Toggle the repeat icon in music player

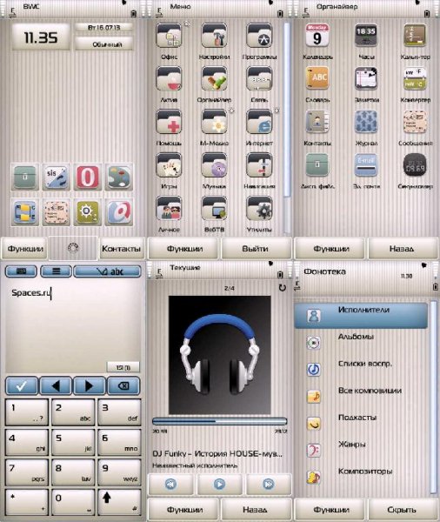(x=283, y=288)
